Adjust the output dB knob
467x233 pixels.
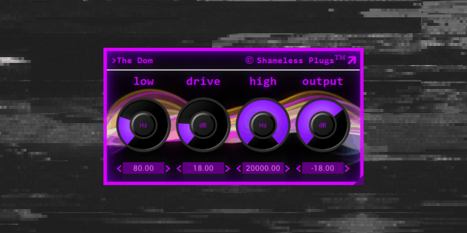tap(323, 125)
